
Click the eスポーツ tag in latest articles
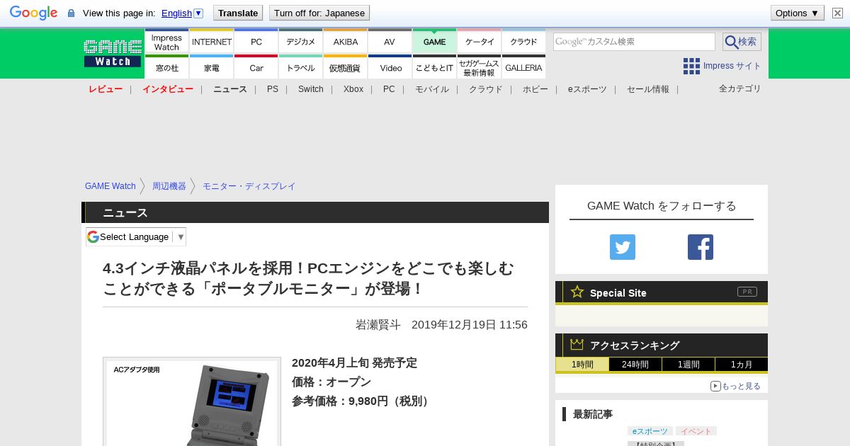tap(650, 431)
